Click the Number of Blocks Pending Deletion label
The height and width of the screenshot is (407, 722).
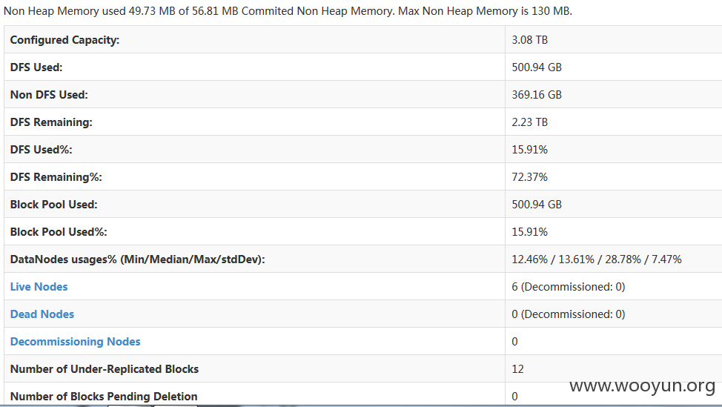click(x=104, y=397)
